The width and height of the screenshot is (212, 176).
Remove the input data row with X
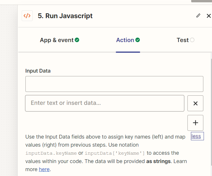195,103
